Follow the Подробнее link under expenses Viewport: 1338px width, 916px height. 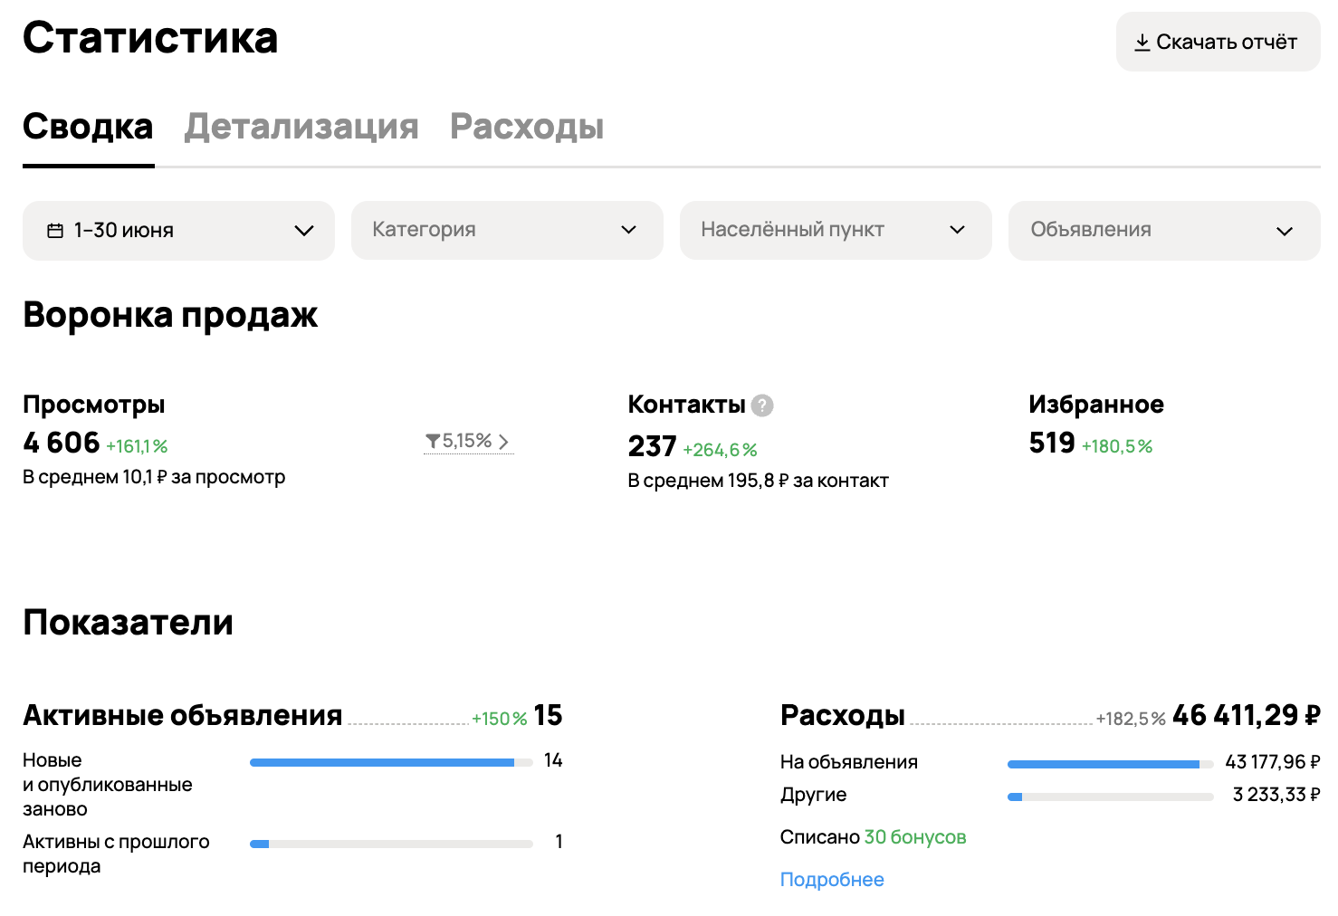(x=832, y=880)
